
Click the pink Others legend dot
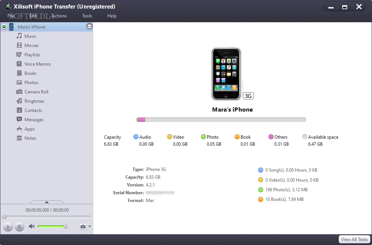(x=271, y=137)
